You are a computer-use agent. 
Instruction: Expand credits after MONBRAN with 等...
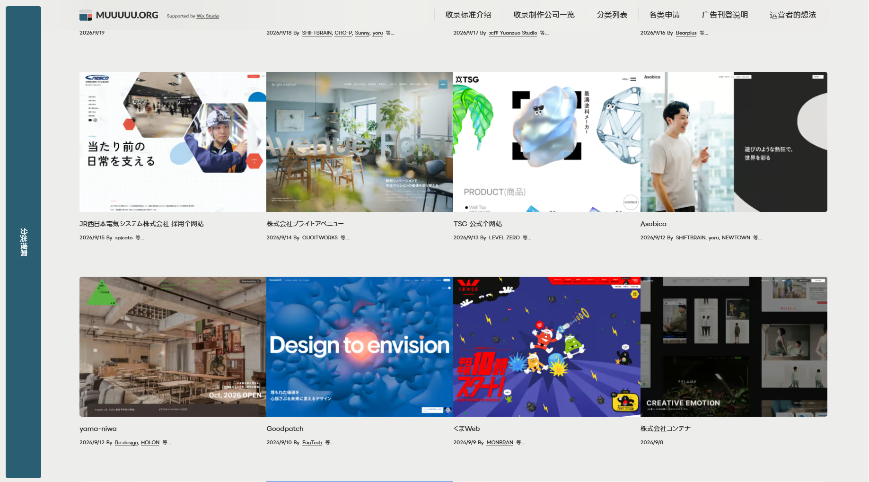pyautogui.click(x=520, y=443)
